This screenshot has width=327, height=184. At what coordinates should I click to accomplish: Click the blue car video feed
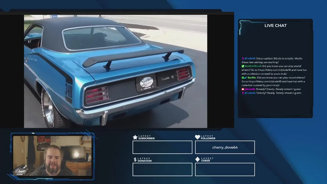(115, 71)
